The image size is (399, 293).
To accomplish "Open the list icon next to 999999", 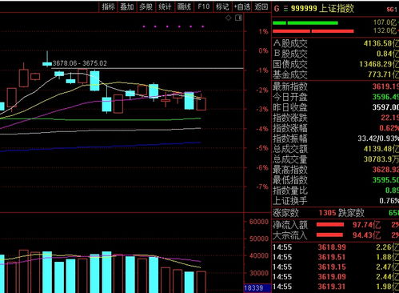I will [285, 9].
